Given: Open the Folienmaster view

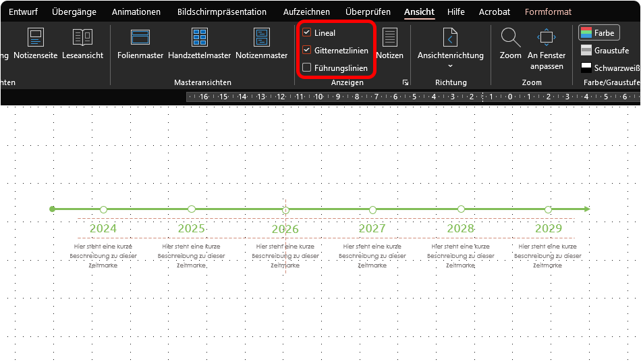Looking at the screenshot, I should coord(140,44).
